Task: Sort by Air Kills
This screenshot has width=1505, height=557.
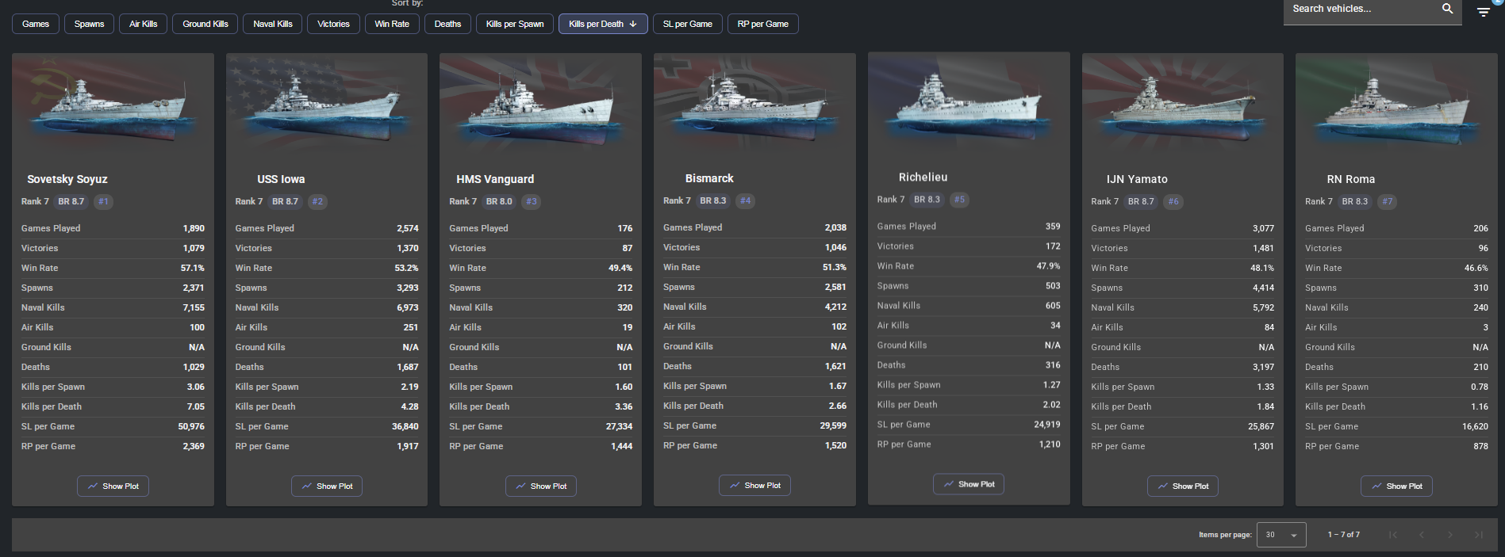Action: [144, 24]
